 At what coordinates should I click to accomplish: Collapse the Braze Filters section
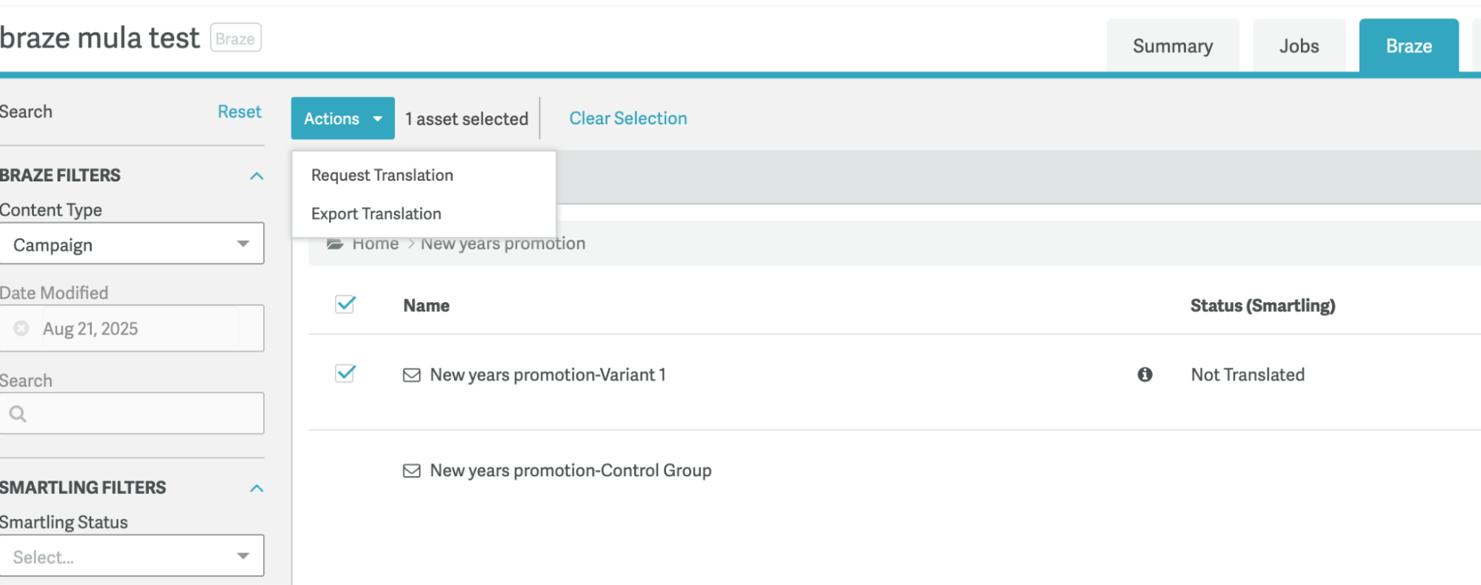(x=256, y=176)
